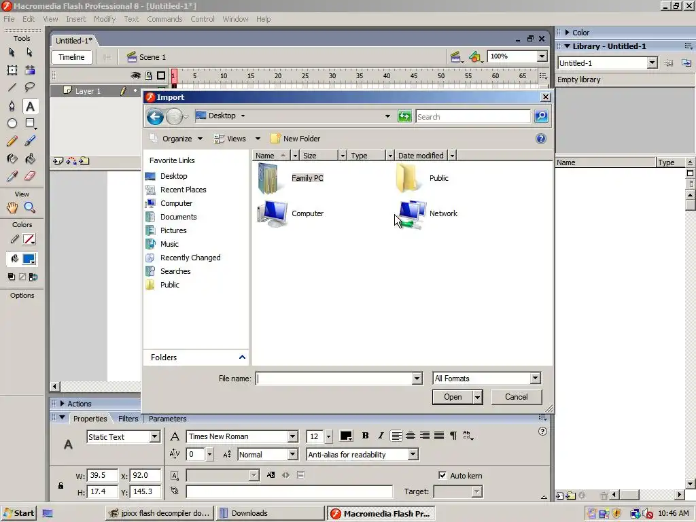The image size is (696, 522).
Task: Select the Rectangle tool
Action: pos(30,124)
